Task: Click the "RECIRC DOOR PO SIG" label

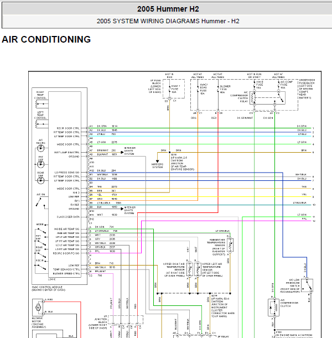Action: (x=66, y=253)
